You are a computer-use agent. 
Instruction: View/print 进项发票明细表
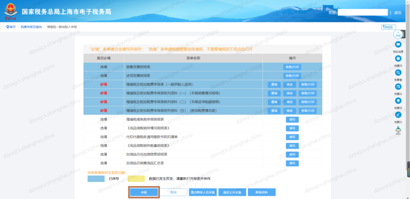pos(292,76)
